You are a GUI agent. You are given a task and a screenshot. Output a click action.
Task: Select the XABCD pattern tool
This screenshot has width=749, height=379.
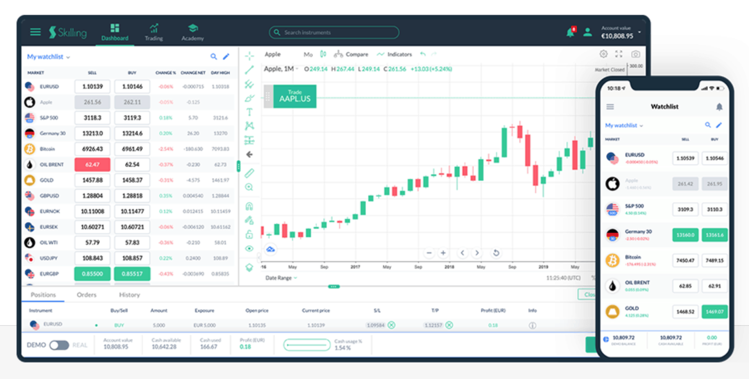[x=249, y=126]
